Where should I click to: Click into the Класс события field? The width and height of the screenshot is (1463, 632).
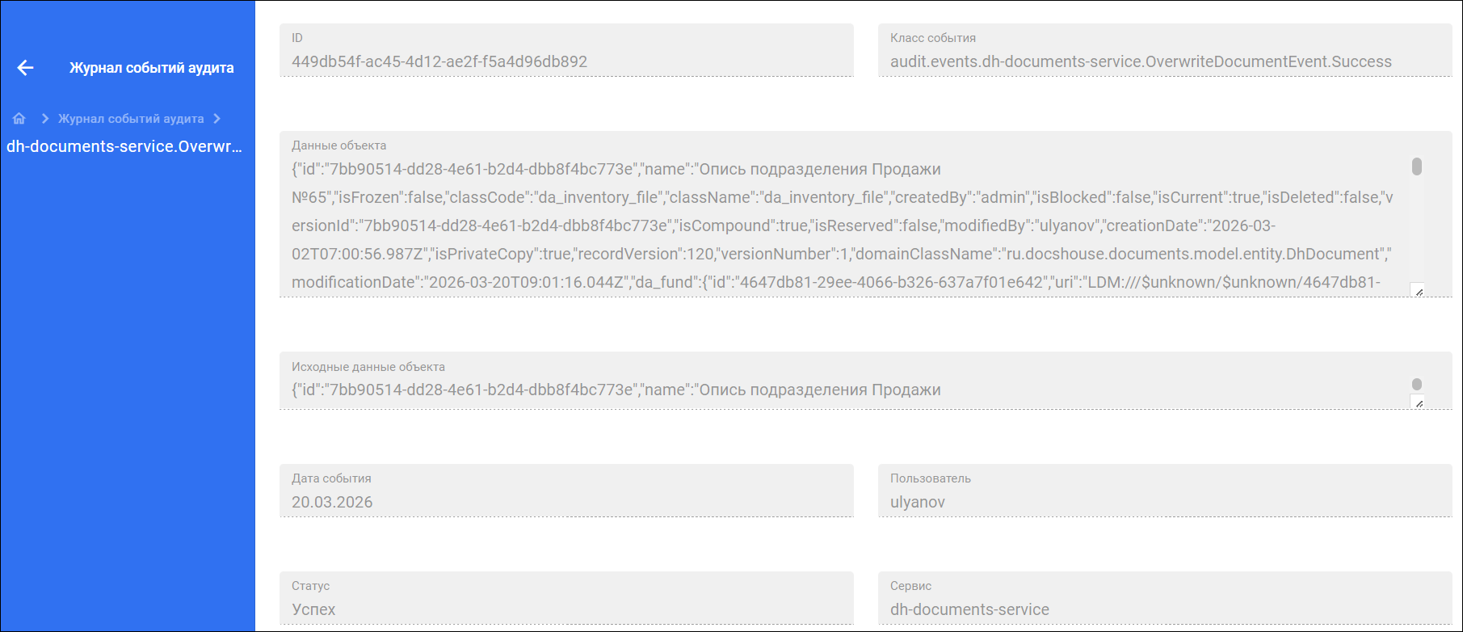coord(1165,50)
